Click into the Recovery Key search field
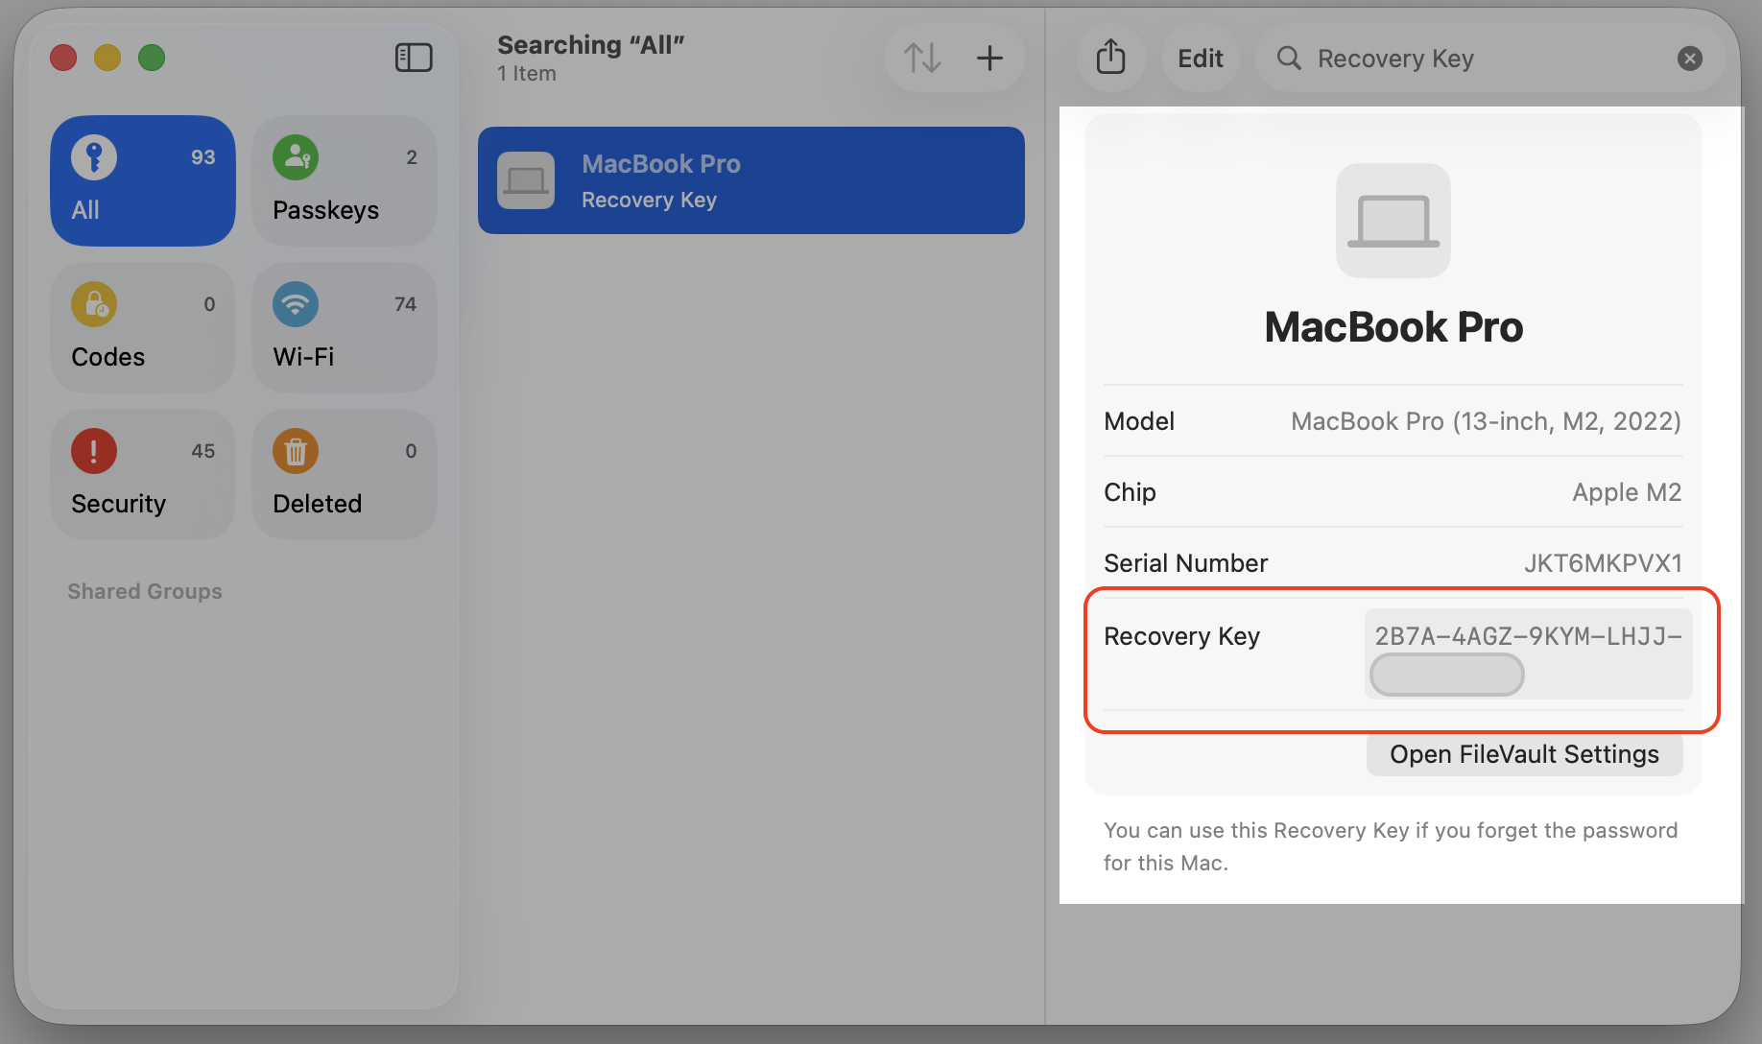This screenshot has width=1762, height=1044. tap(1489, 59)
